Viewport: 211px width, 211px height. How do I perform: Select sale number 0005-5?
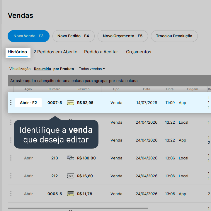(x=55, y=194)
